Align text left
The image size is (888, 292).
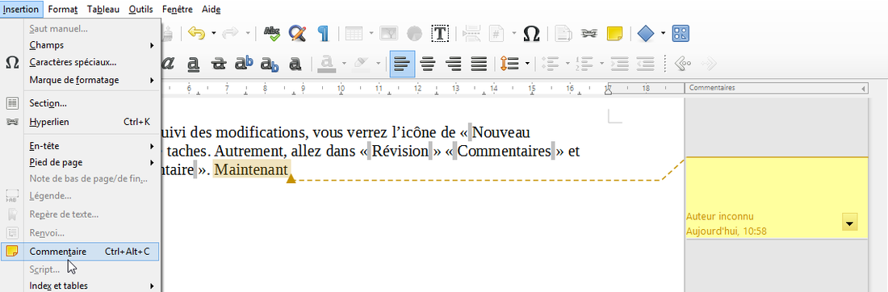[402, 64]
